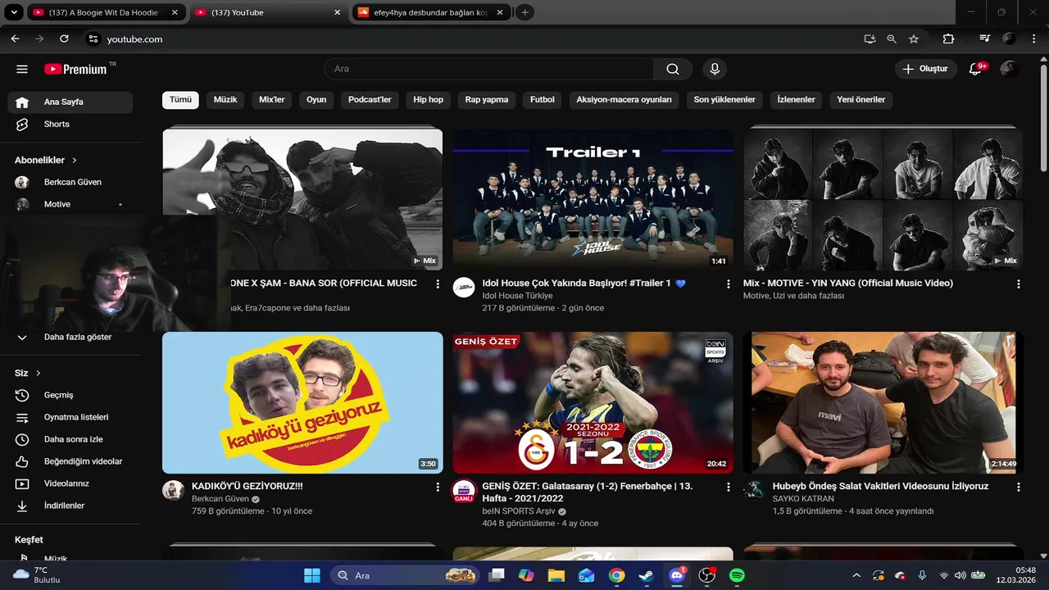The height and width of the screenshot is (590, 1049).
Task: Open Oynatma listeleri in sidebar
Action: click(x=70, y=417)
